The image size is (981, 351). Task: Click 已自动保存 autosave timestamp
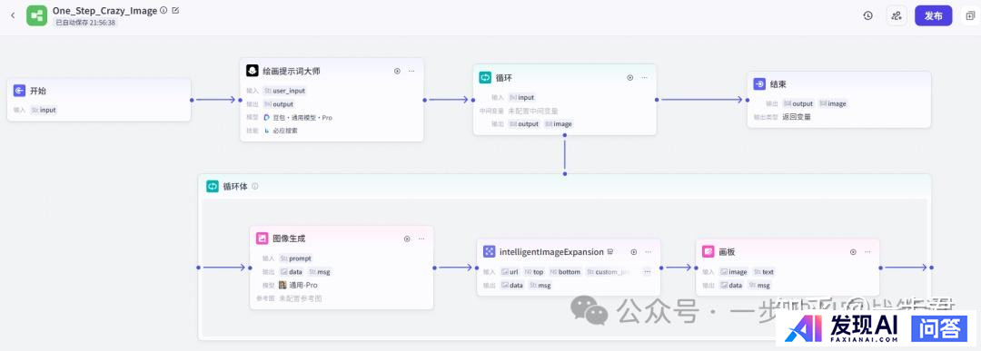[85, 22]
